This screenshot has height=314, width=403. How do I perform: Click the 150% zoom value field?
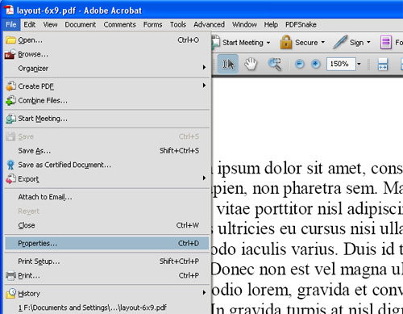(x=341, y=64)
